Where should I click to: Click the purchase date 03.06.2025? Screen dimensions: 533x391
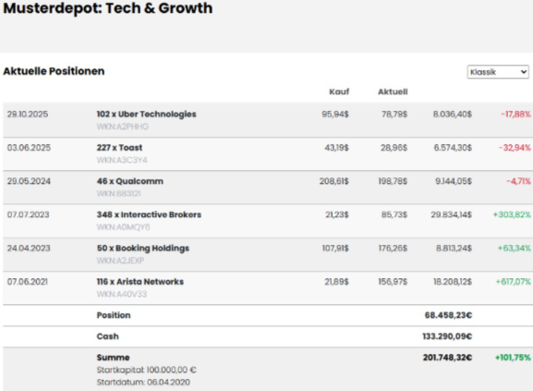pos(29,148)
